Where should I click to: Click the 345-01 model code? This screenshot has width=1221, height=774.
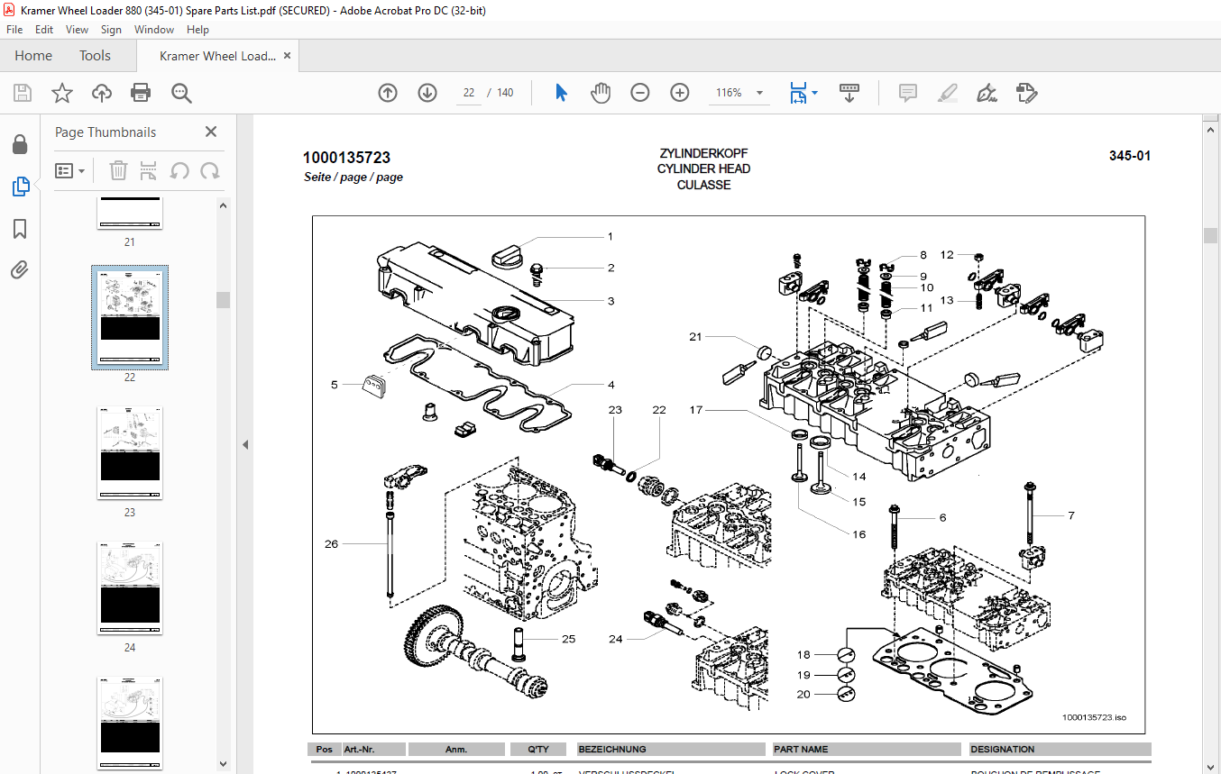1130,156
